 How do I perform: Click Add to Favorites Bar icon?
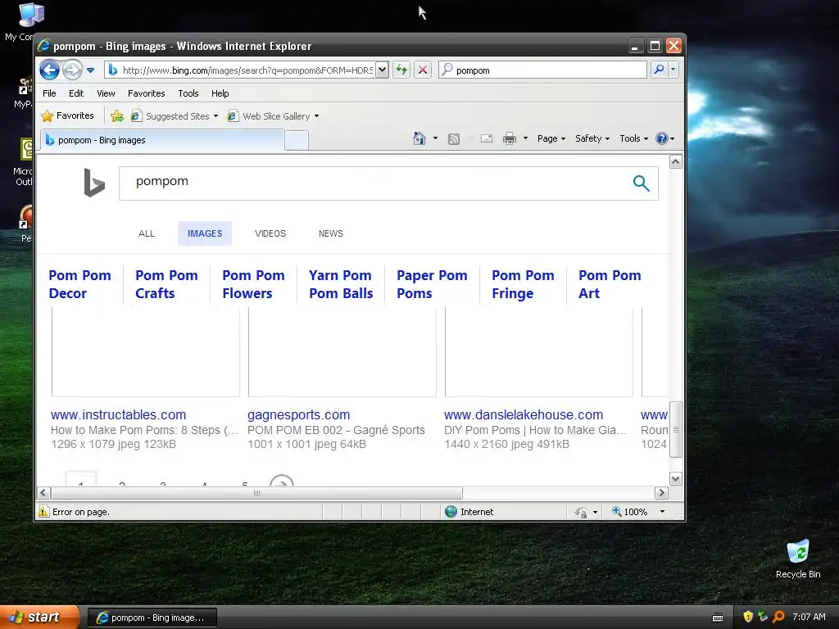[116, 115]
